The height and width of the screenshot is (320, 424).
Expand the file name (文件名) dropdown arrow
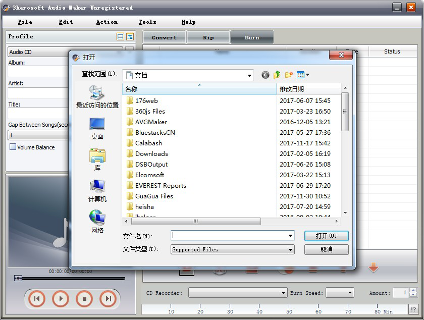pos(290,236)
